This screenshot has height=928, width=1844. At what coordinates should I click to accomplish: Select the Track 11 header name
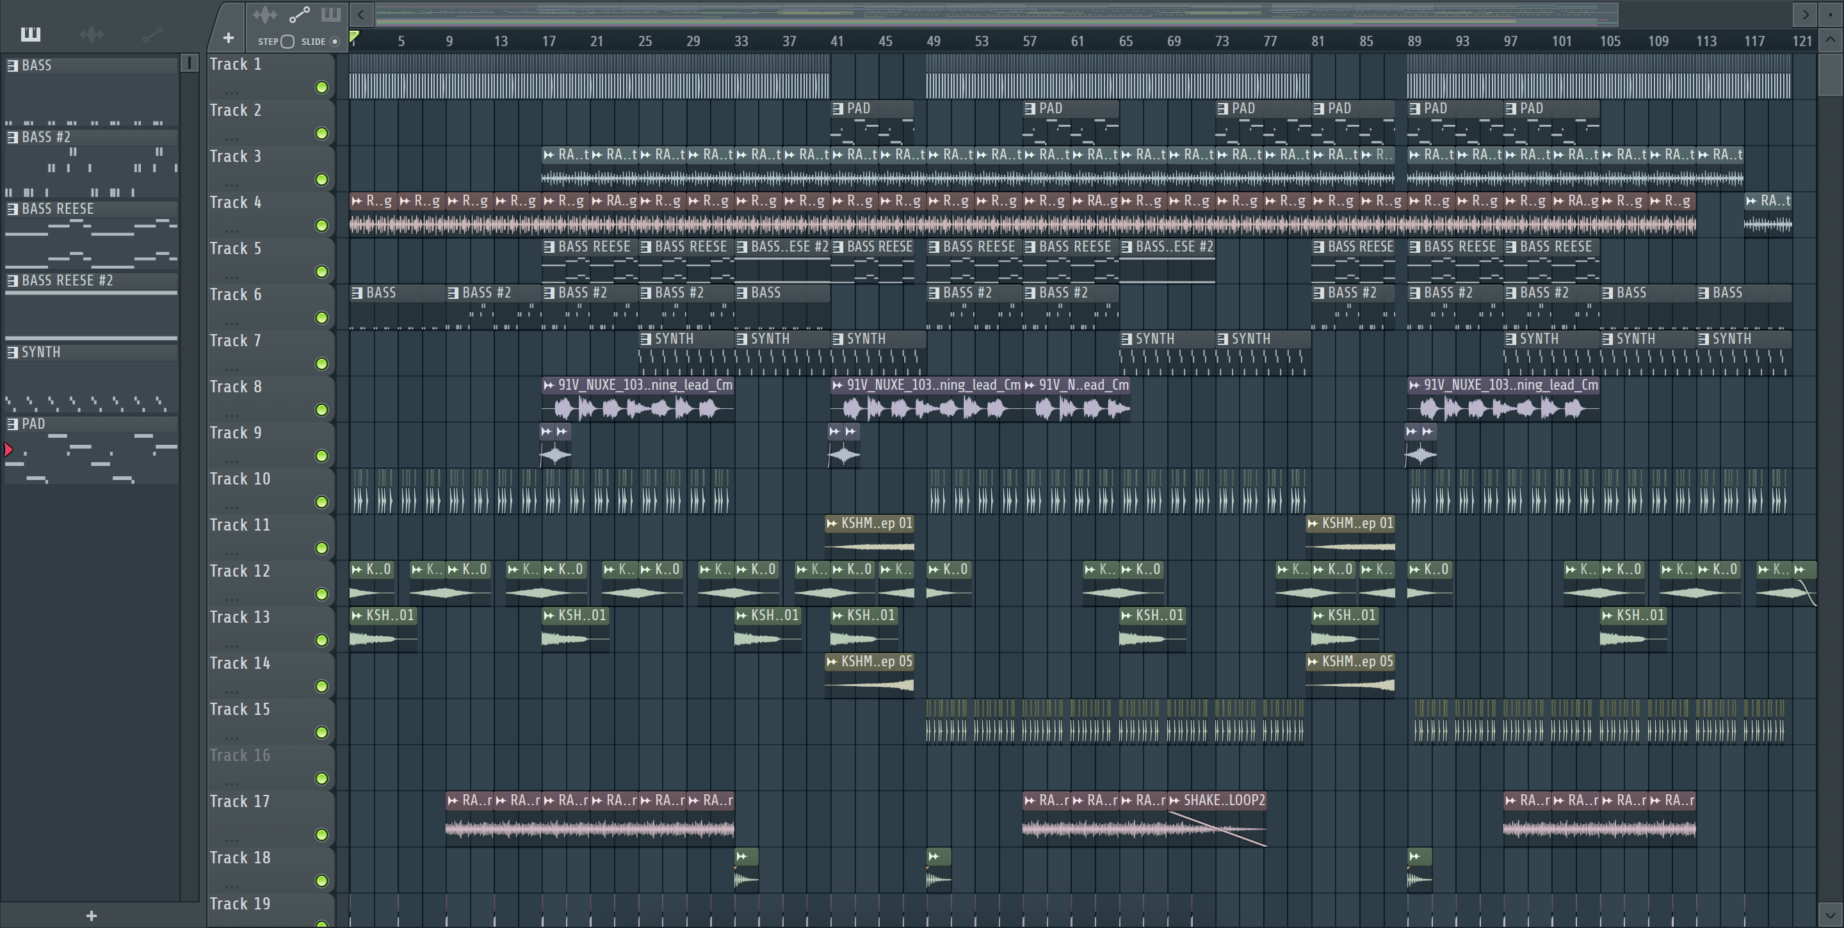tap(240, 525)
